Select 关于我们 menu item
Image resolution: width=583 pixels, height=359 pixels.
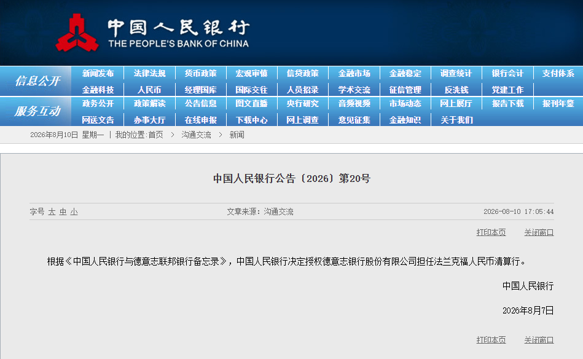click(x=456, y=120)
